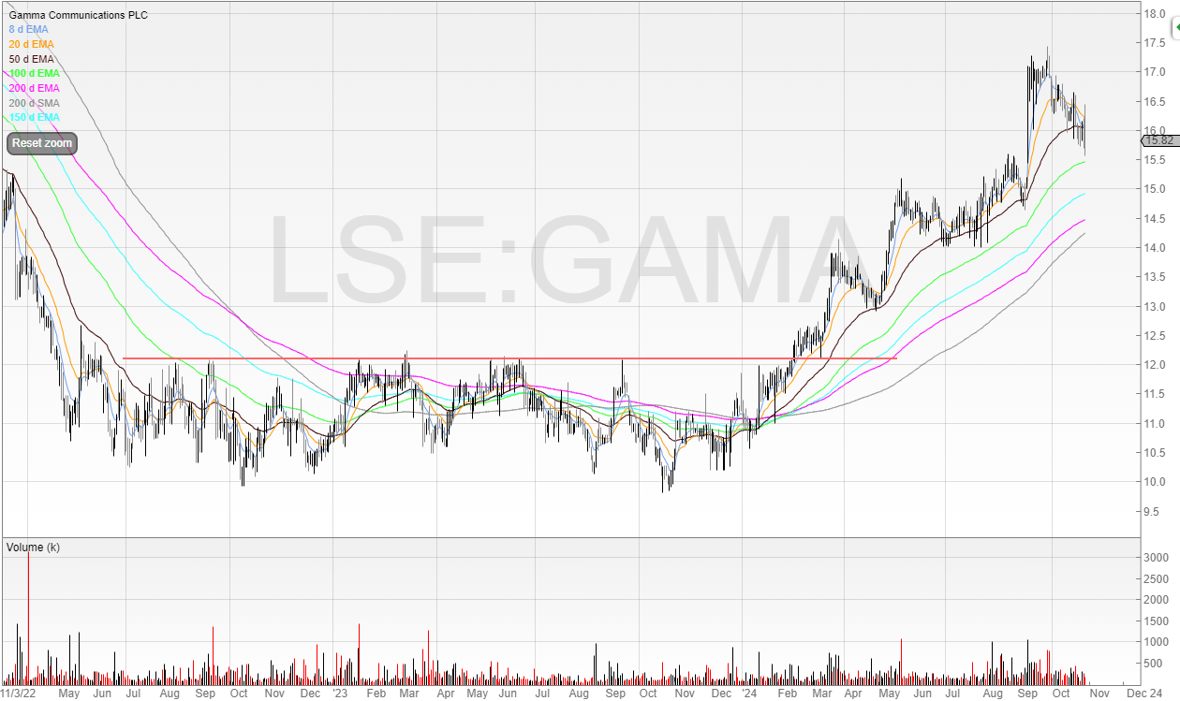The height and width of the screenshot is (701, 1180).
Task: Click the 3000 volume axis label
Action: click(x=1156, y=558)
